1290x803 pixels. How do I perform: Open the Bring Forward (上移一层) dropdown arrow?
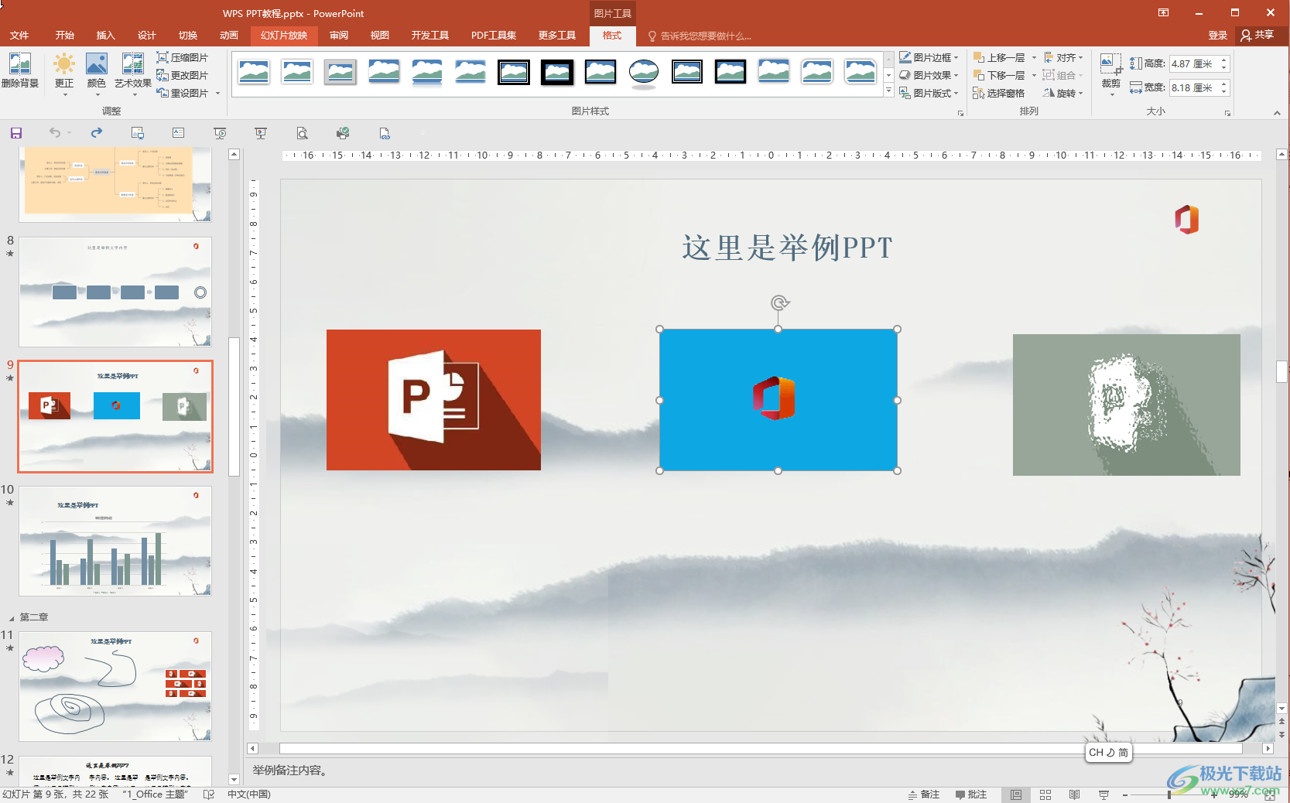[x=1034, y=57]
